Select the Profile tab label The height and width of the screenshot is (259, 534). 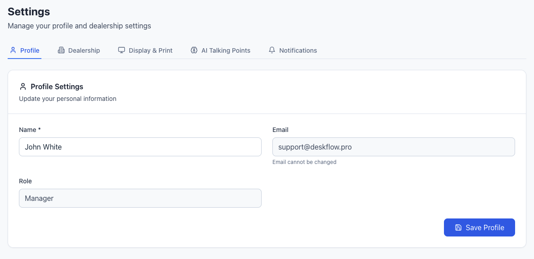pos(30,50)
